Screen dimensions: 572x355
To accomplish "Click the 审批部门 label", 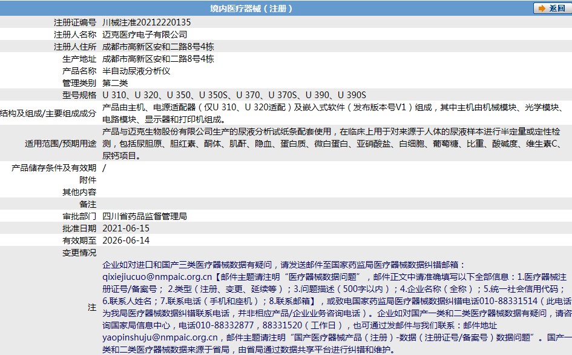I will 79,216.
